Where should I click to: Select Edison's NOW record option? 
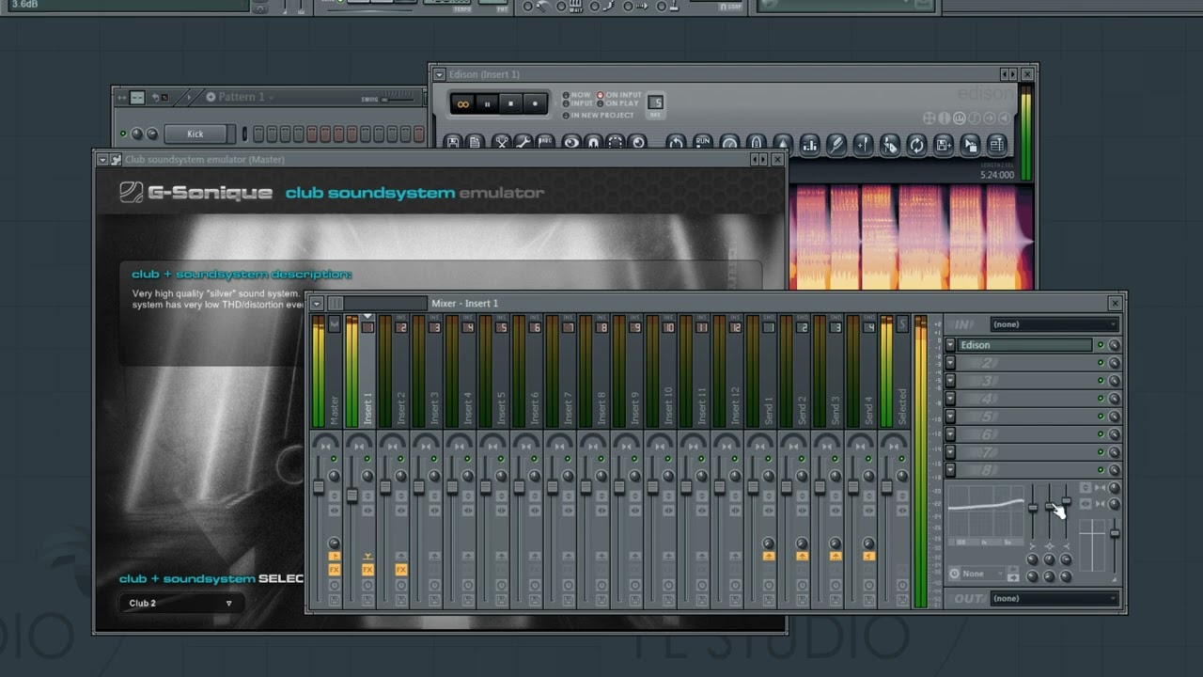[577, 95]
